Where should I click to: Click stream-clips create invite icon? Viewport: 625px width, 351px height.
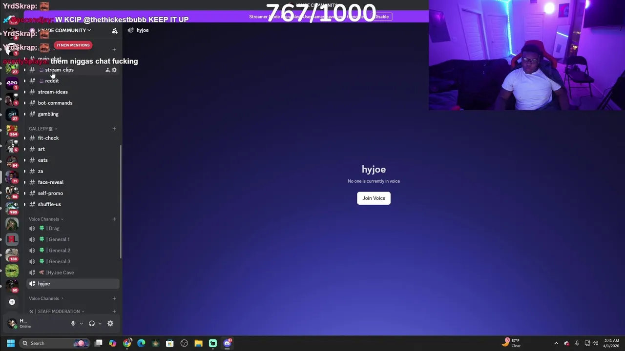107,70
